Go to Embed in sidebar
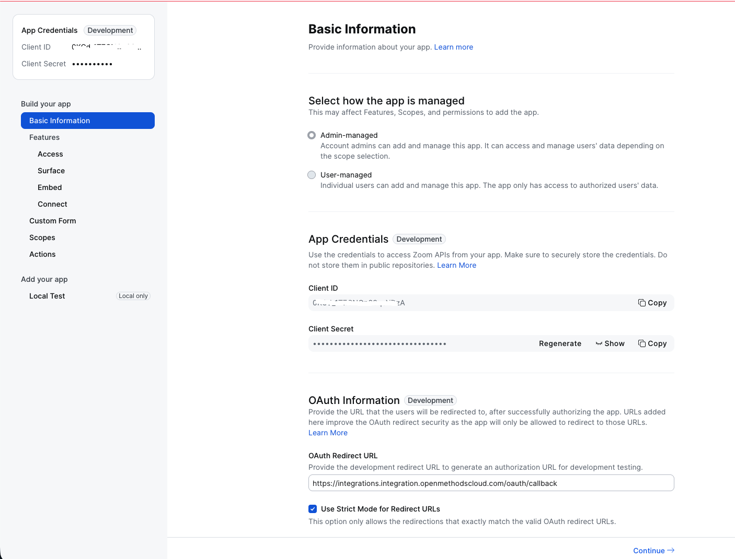735x559 pixels. tap(50, 187)
